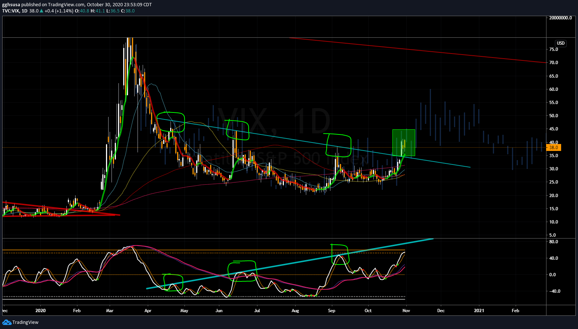The height and width of the screenshot is (329, 578).
Task: Click the 70.0 price axis label
Action: coord(553,63)
